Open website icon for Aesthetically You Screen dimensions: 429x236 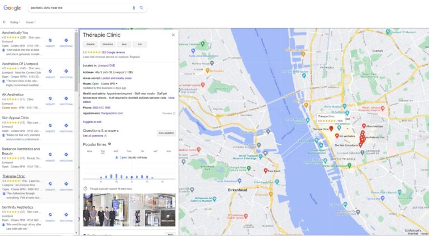click(50, 41)
